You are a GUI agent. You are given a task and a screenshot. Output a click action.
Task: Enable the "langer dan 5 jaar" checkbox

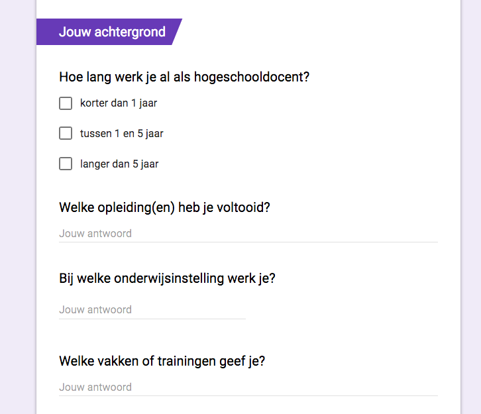click(x=66, y=164)
